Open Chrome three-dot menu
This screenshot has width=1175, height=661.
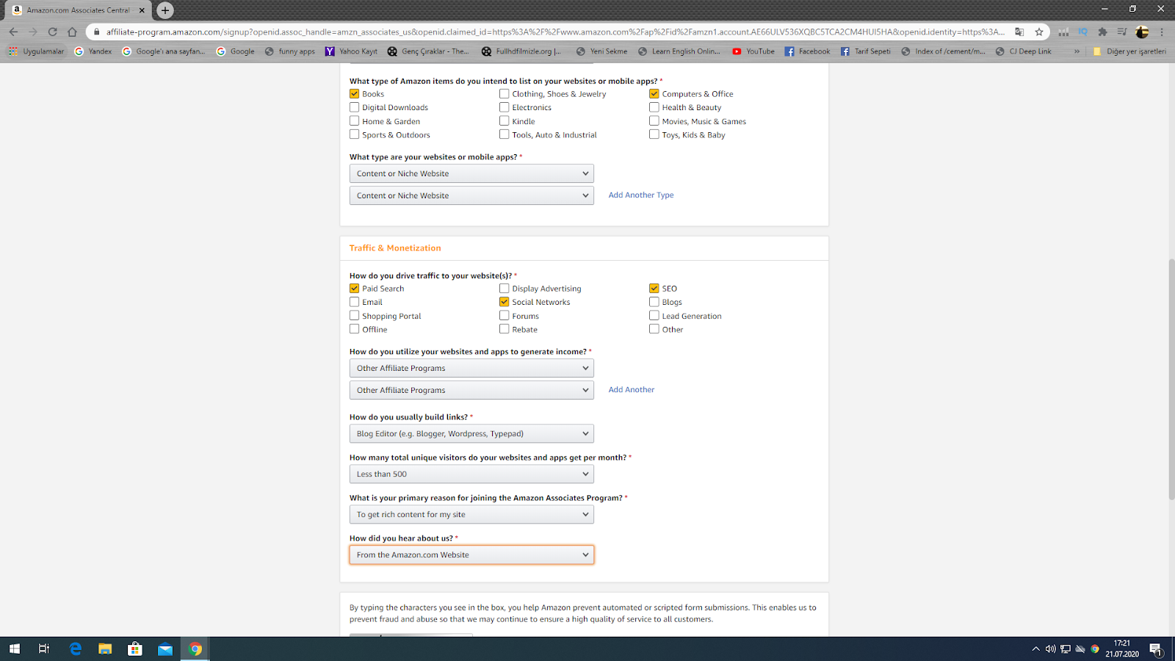coord(1162,32)
